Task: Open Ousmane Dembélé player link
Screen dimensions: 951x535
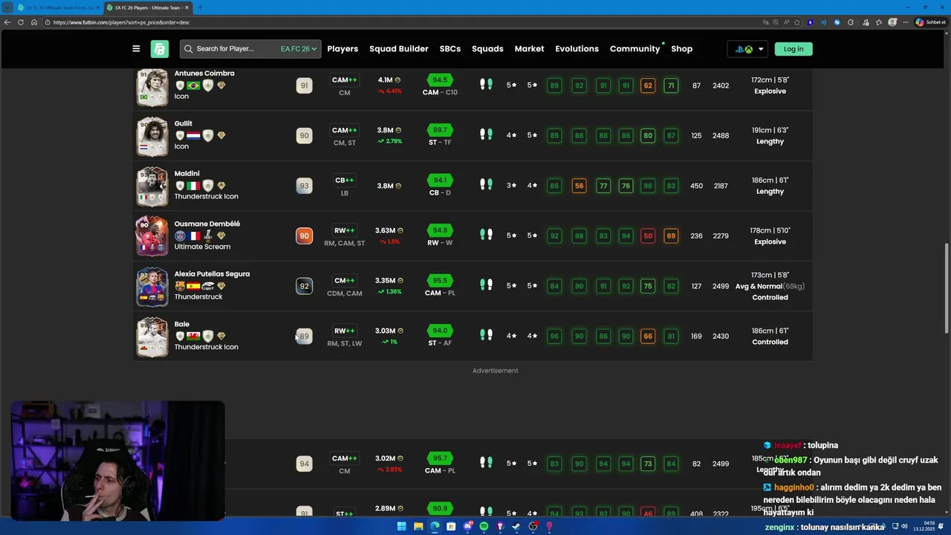Action: click(x=207, y=224)
